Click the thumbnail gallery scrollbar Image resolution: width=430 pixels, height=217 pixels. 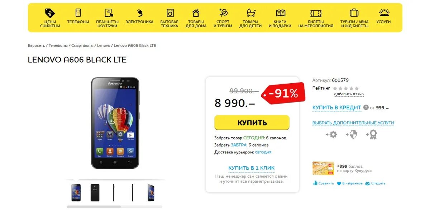coord(114,207)
